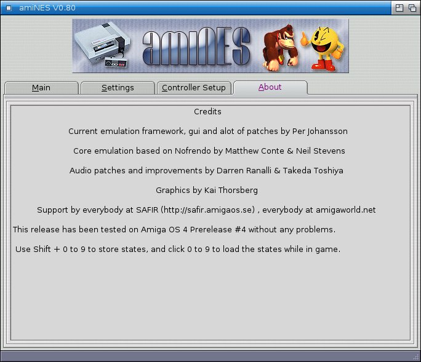Click the amiNES banner image
Image resolution: width=421 pixels, height=362 pixels.
pos(210,46)
